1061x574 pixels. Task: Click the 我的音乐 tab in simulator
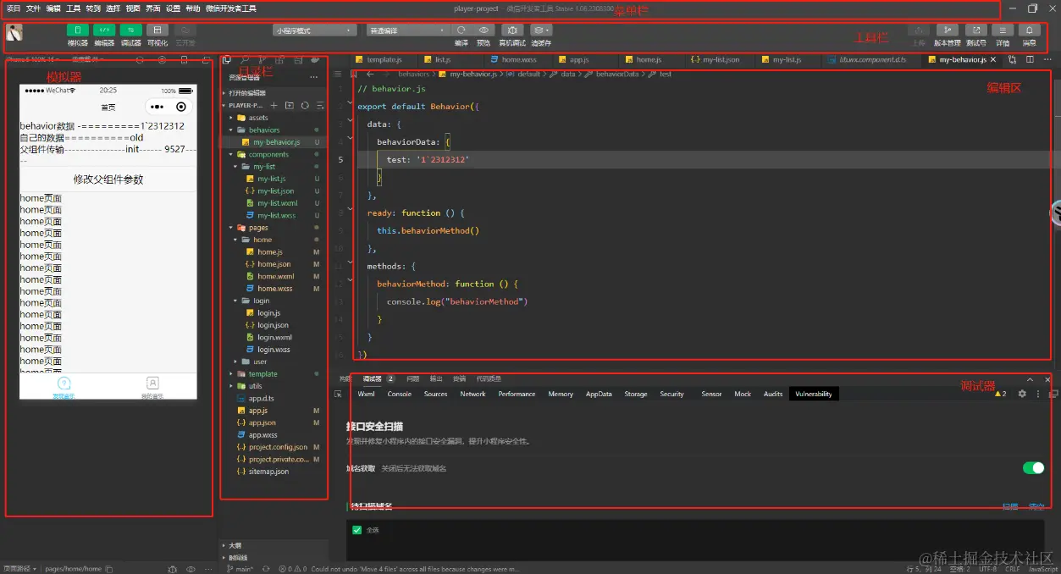point(152,387)
